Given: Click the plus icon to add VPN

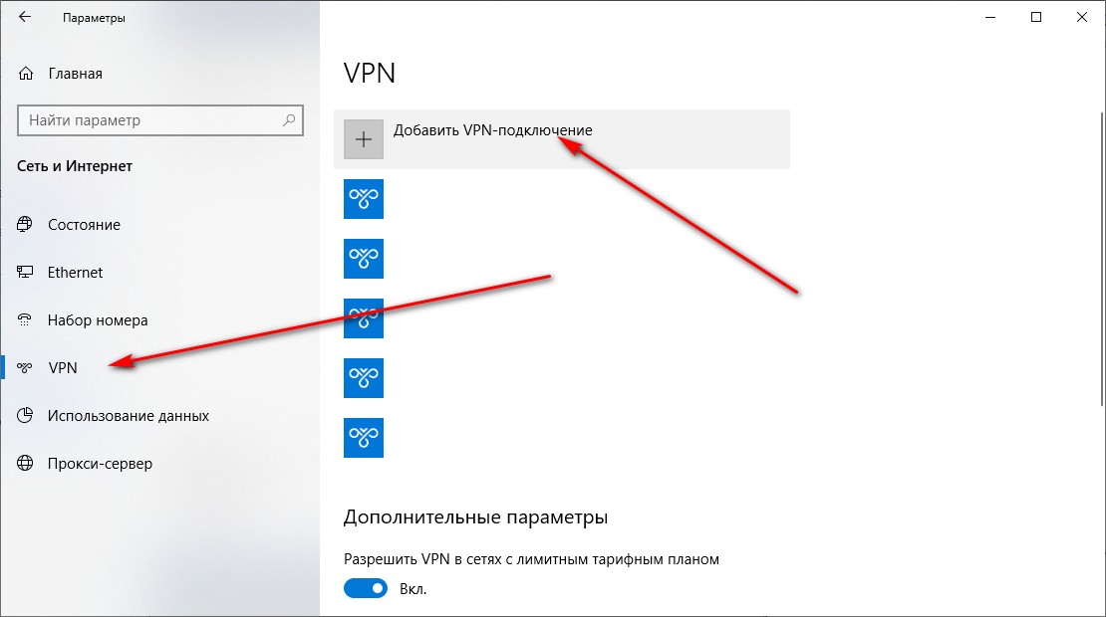Looking at the screenshot, I should pyautogui.click(x=364, y=139).
